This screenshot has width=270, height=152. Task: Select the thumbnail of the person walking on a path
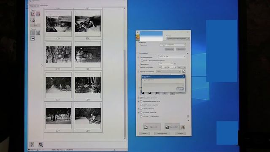click(x=59, y=85)
